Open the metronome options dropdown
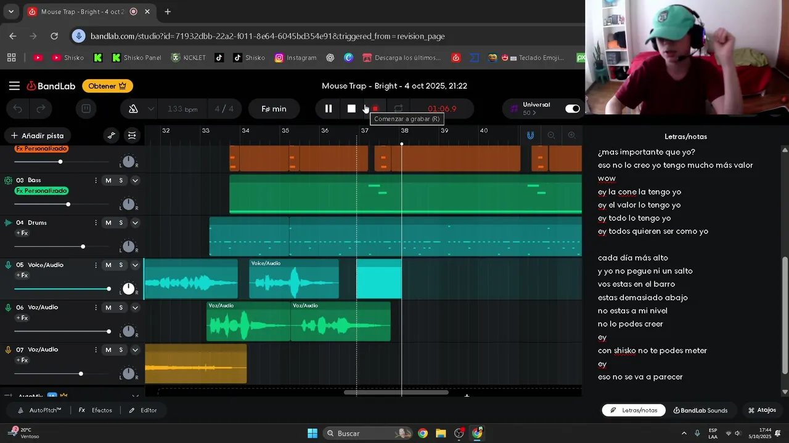This screenshot has width=789, height=443. (x=150, y=109)
